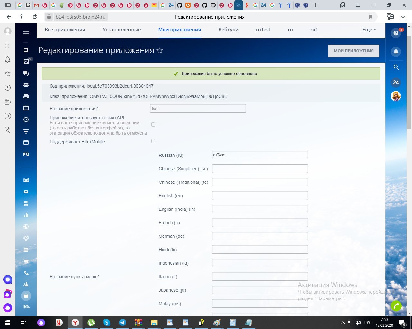Switch to 'Установленные' tab
The width and height of the screenshot is (412, 329).
click(x=122, y=30)
